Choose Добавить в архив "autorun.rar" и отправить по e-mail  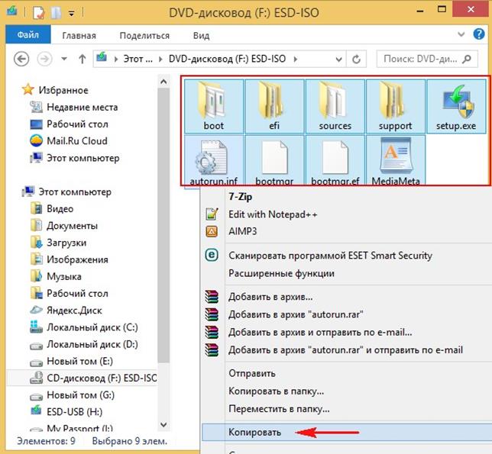[346, 350]
